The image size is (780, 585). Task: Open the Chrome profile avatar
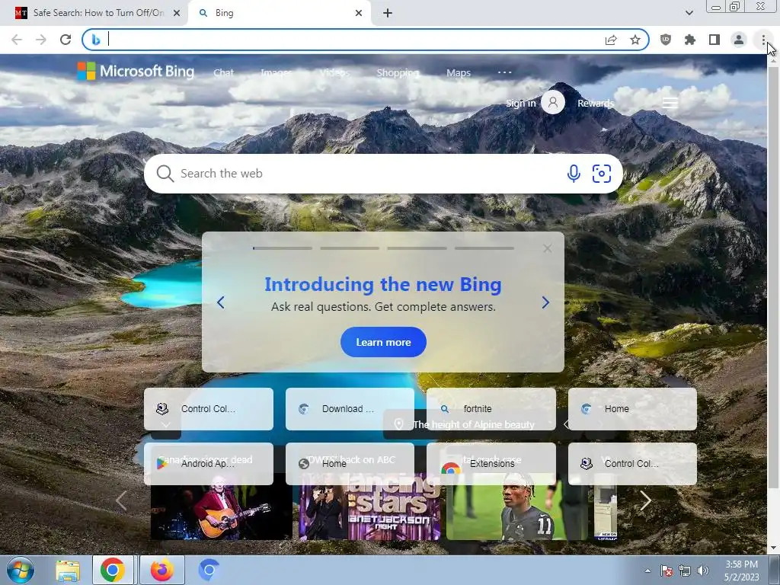pyautogui.click(x=739, y=40)
